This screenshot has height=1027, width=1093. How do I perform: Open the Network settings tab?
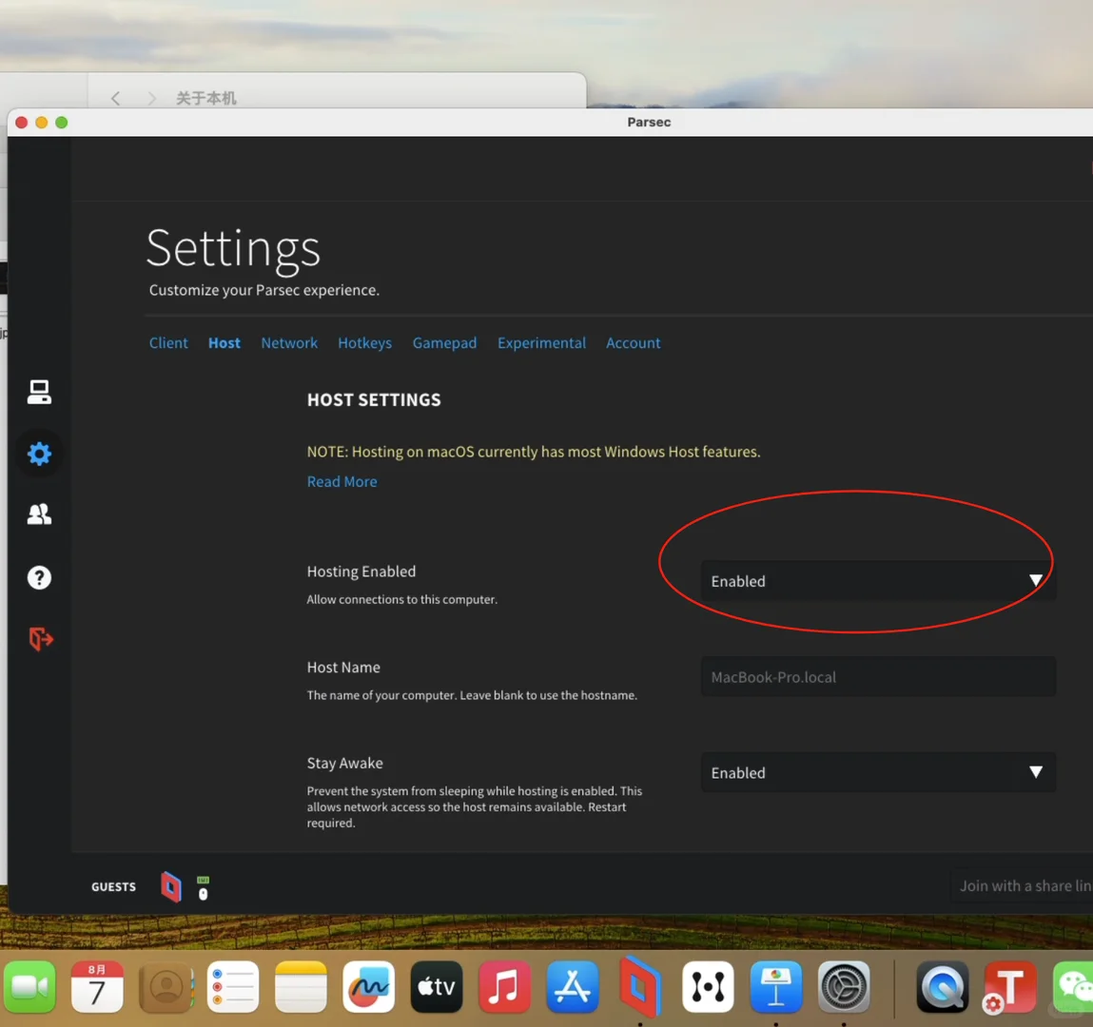tap(289, 342)
